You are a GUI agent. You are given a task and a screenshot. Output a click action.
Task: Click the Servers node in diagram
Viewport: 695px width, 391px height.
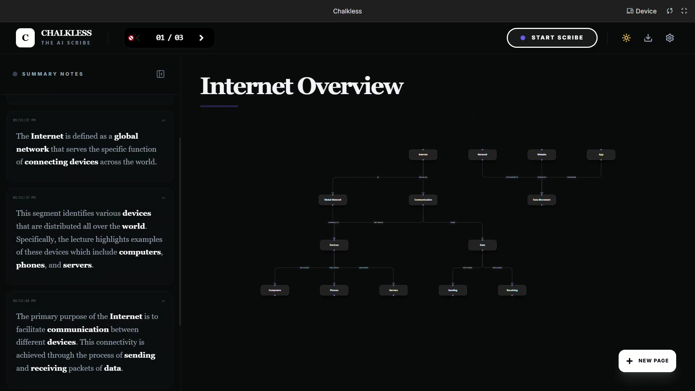(x=393, y=290)
